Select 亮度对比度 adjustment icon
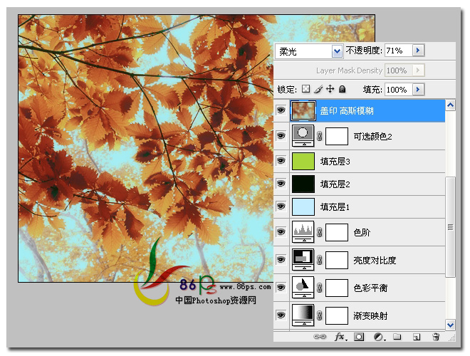 click(303, 259)
